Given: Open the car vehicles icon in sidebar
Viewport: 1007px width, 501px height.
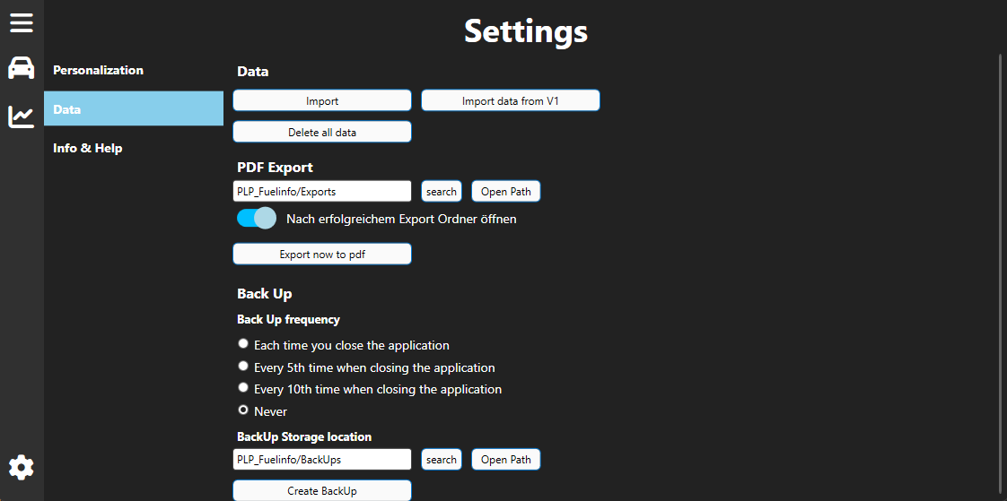Looking at the screenshot, I should point(22,68).
